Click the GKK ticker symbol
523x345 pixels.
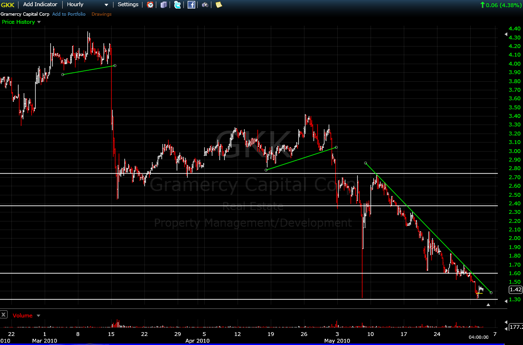click(x=7, y=5)
